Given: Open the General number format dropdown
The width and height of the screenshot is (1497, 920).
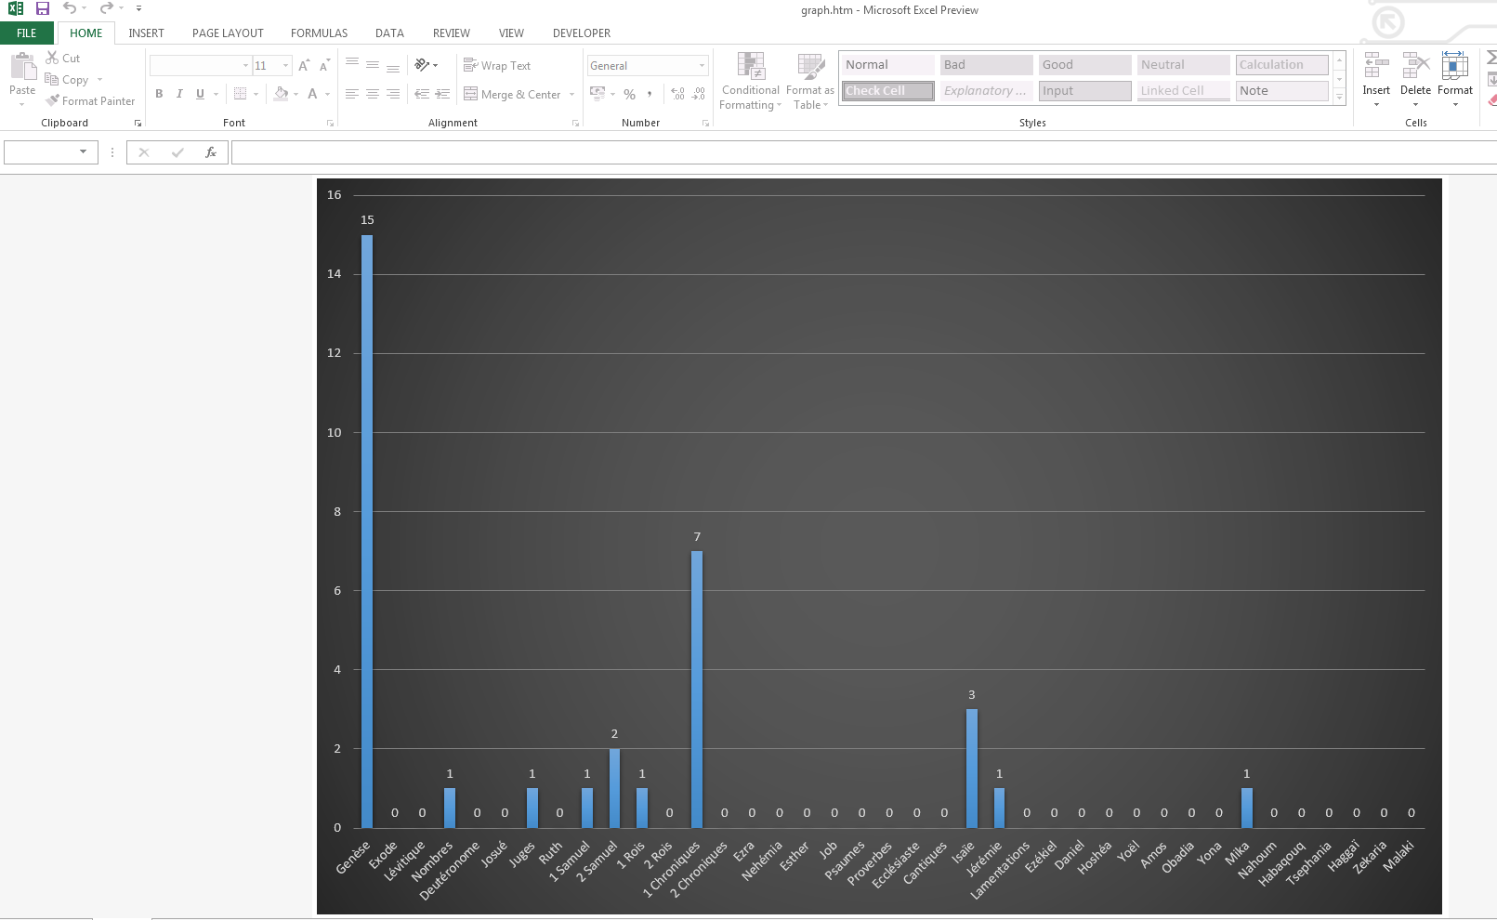Looking at the screenshot, I should tap(702, 66).
